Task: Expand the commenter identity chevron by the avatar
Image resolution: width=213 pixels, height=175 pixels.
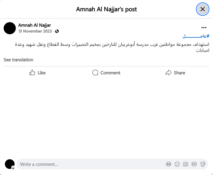Action: click(x=13, y=168)
